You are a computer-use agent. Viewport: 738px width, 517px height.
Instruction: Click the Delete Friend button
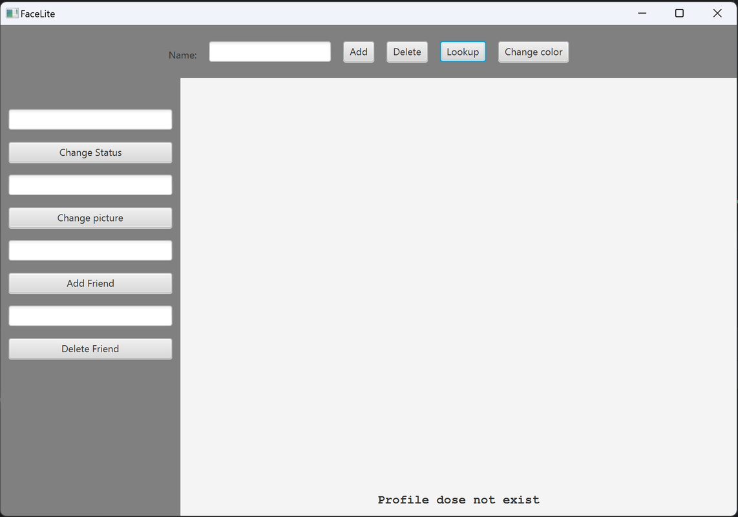(90, 349)
